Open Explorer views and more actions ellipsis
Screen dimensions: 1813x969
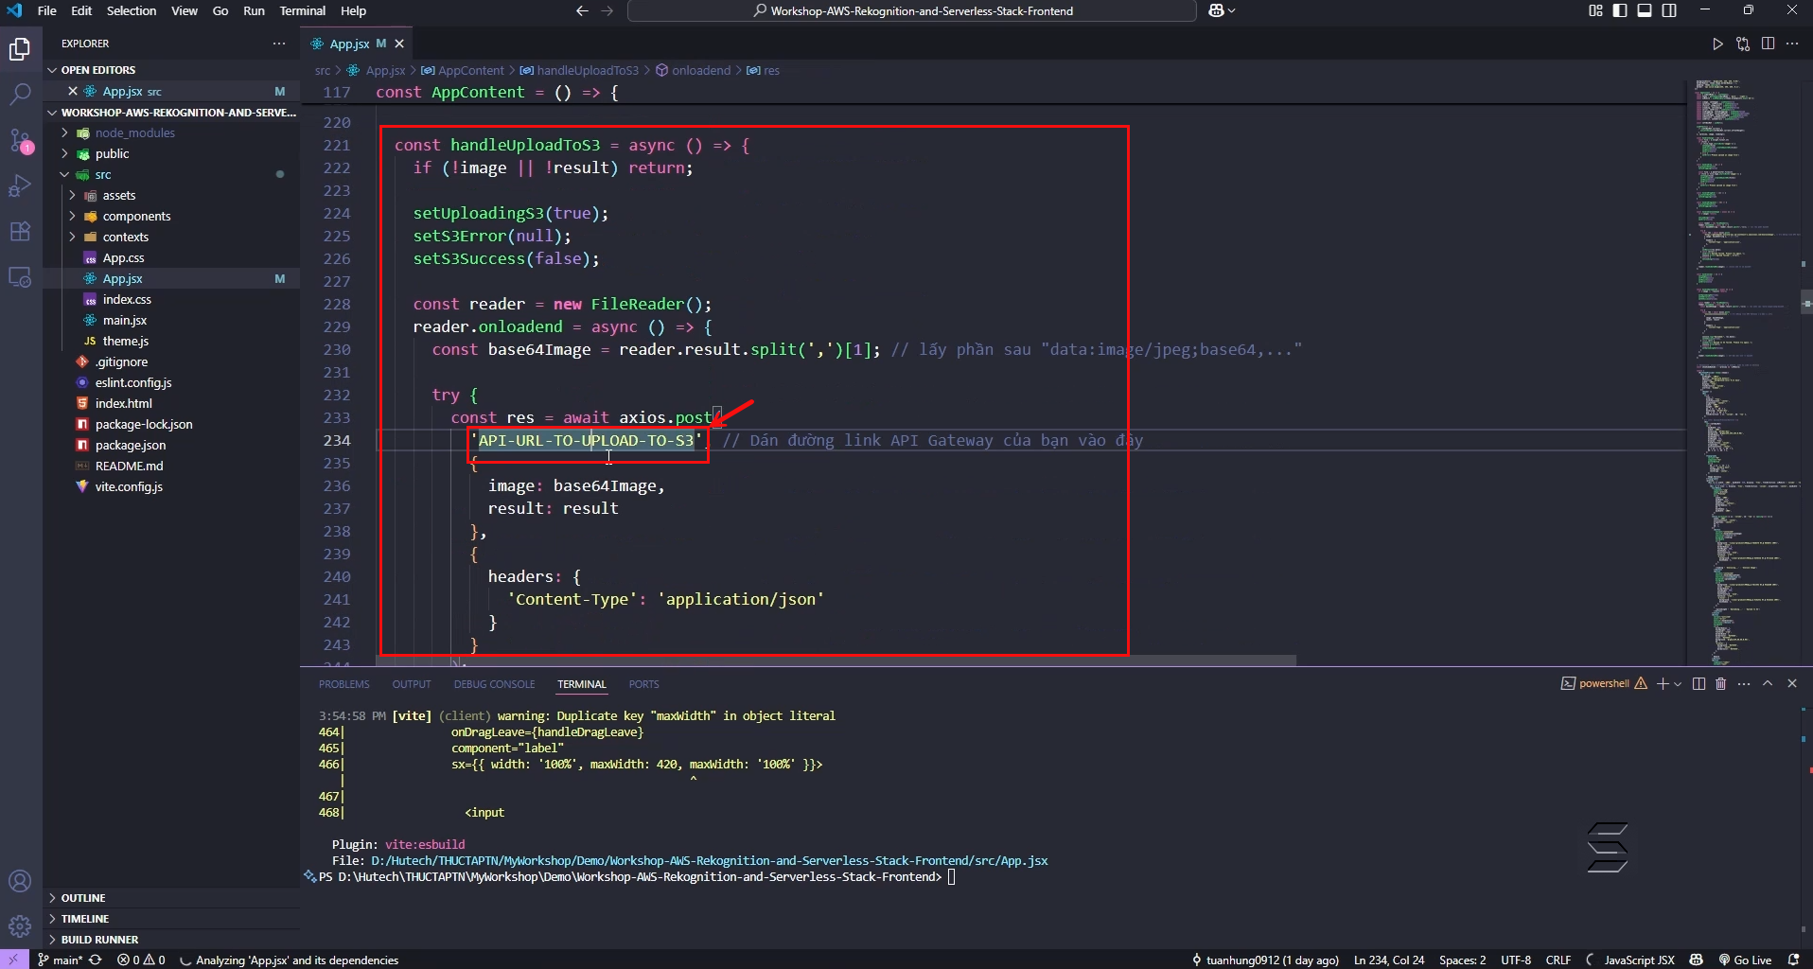coord(279,44)
